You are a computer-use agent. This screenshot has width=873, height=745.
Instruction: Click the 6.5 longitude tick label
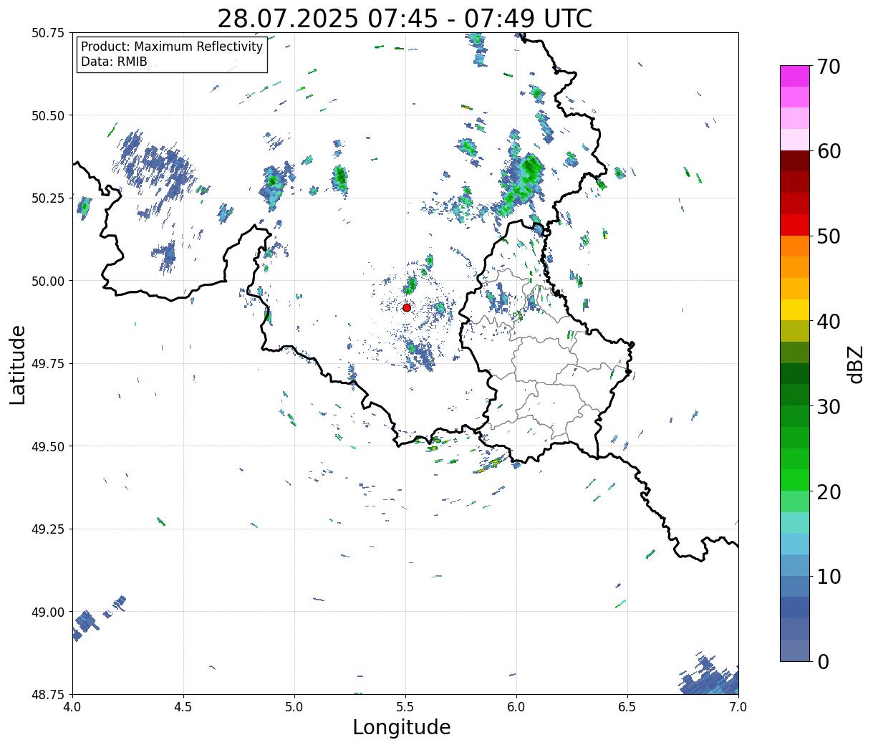(x=627, y=707)
